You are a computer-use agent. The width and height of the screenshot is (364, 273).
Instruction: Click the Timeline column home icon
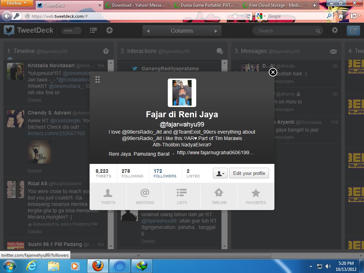click(106, 51)
